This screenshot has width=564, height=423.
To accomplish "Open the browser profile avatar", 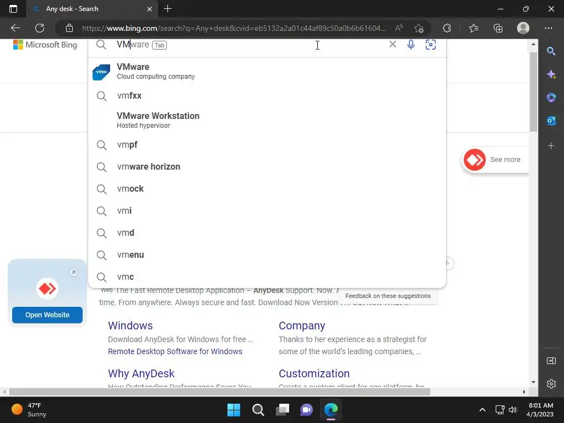I will point(523,28).
